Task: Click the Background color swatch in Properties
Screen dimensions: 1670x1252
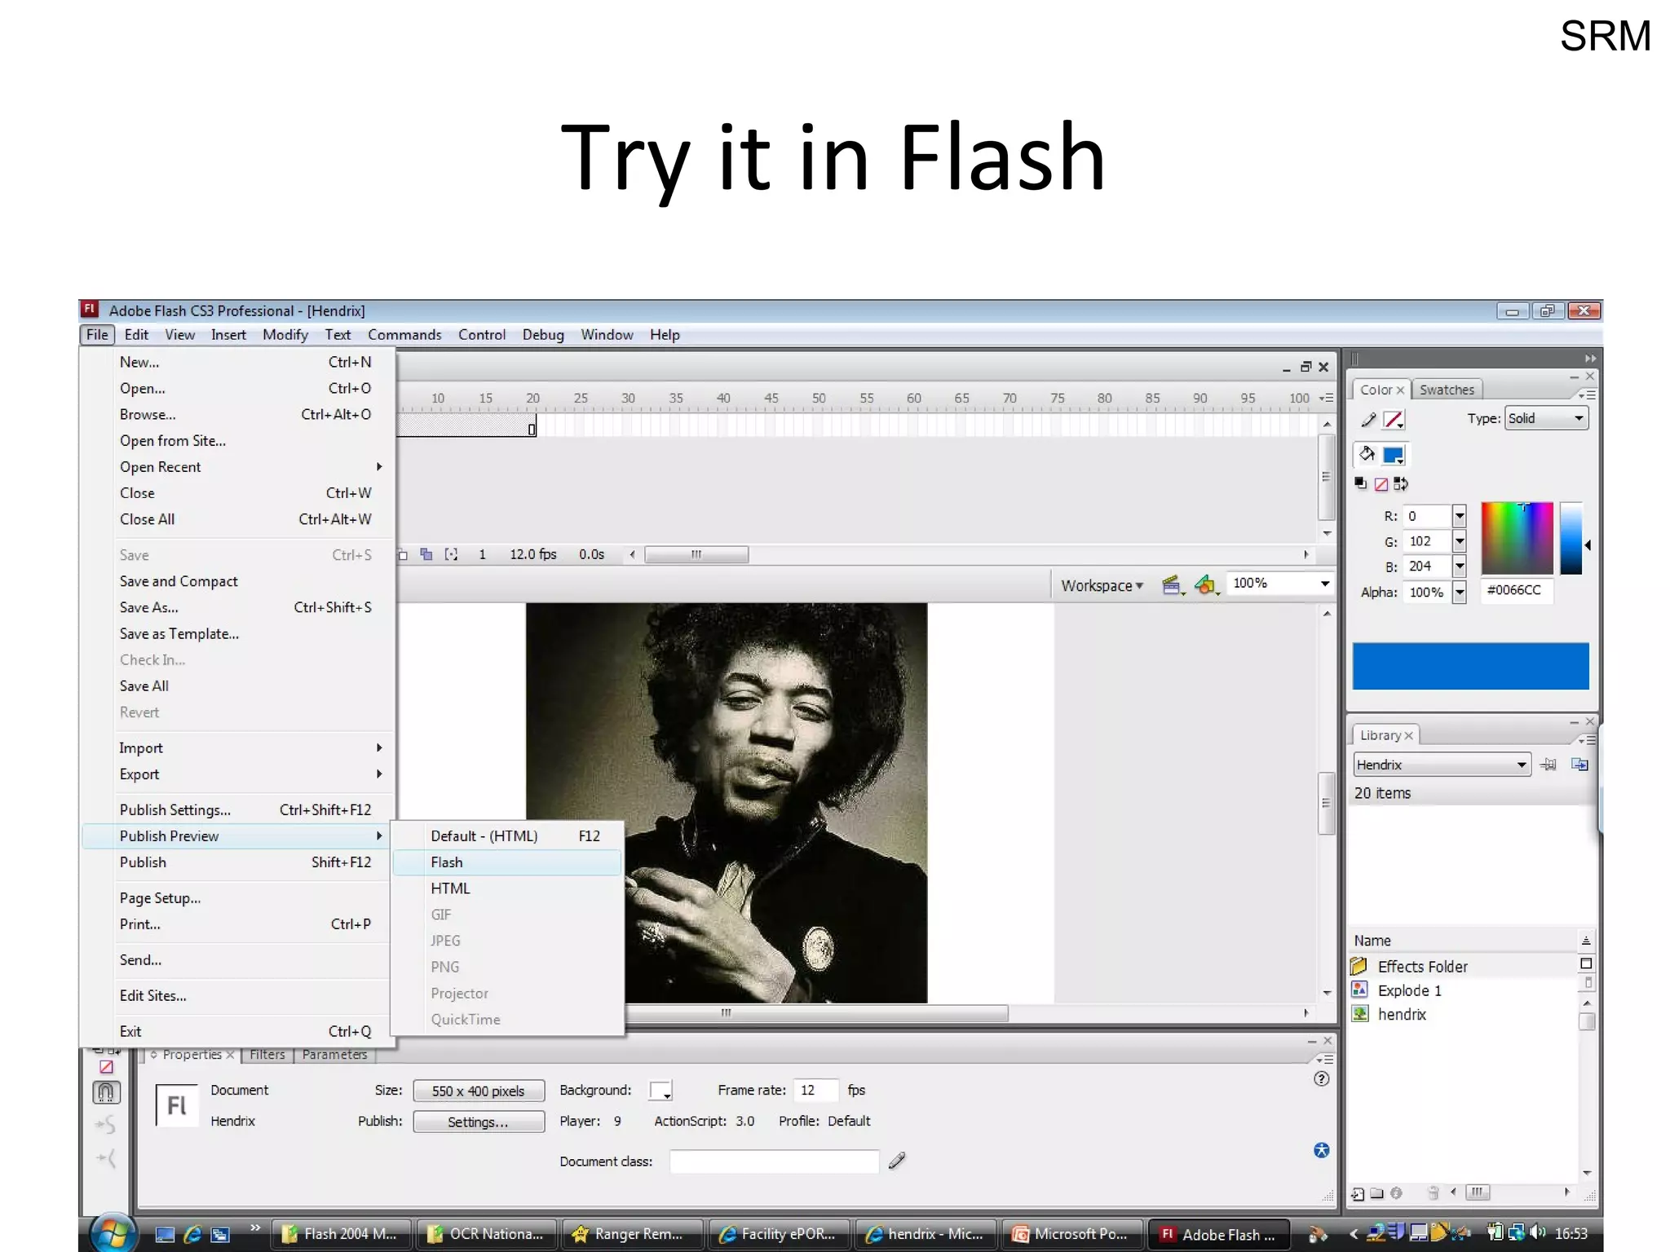Action: point(660,1091)
